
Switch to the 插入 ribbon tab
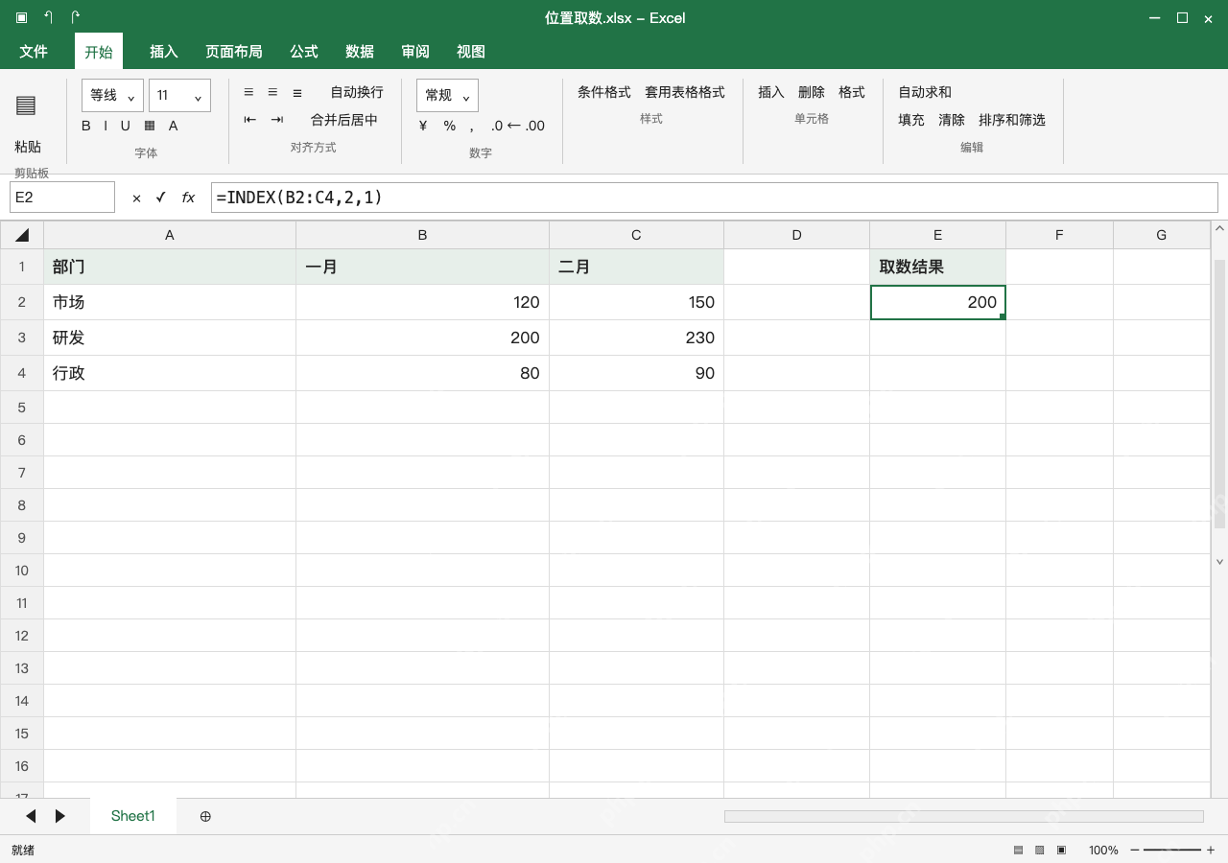[164, 52]
